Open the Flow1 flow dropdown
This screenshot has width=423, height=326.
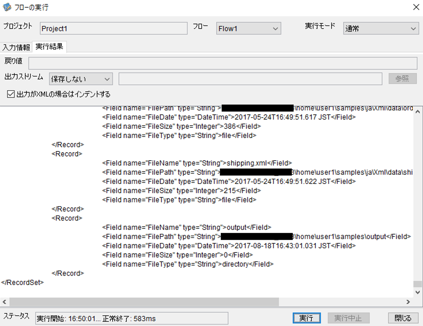[249, 28]
